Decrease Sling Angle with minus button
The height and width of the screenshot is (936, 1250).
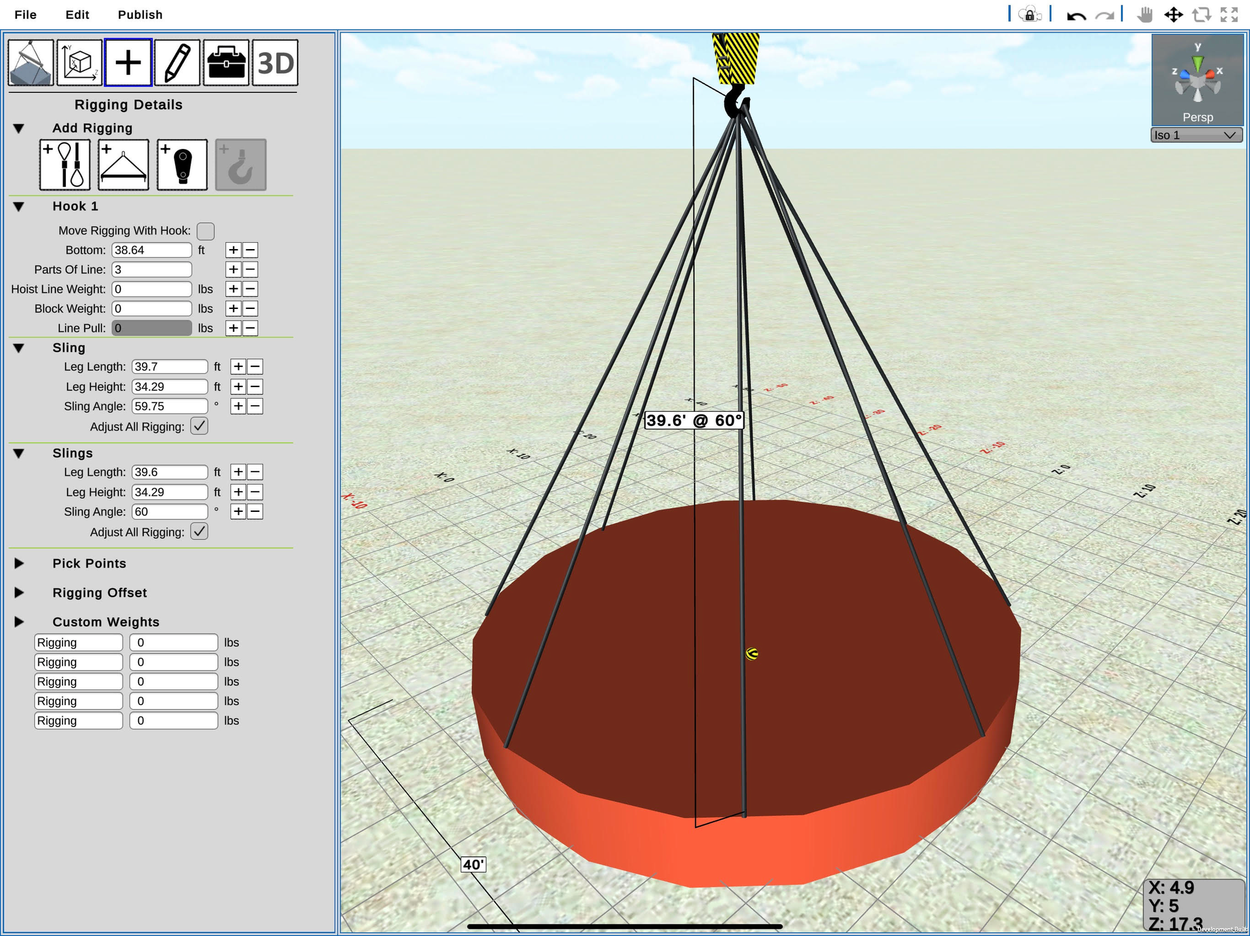(255, 406)
